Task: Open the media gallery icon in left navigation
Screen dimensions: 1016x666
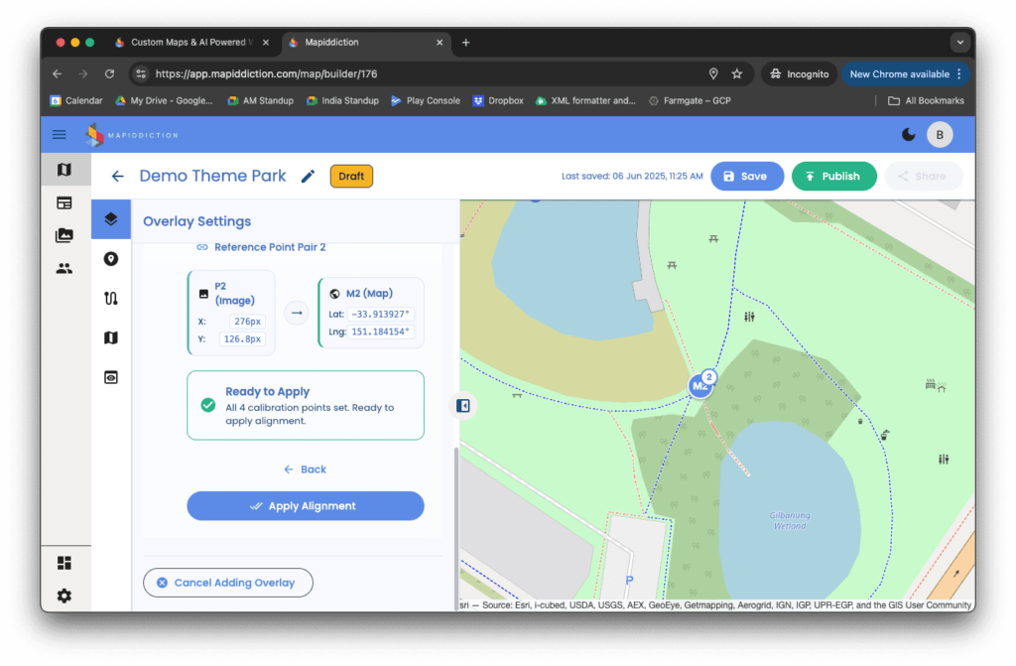Action: coord(63,235)
